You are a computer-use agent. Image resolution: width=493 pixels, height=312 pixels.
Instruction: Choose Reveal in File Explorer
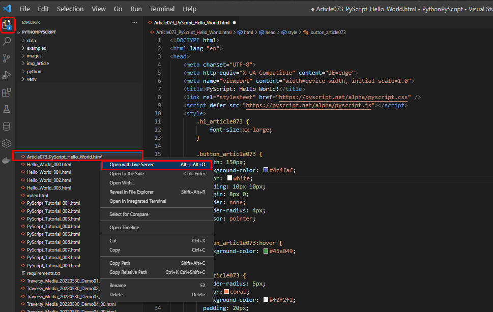[x=157, y=192]
